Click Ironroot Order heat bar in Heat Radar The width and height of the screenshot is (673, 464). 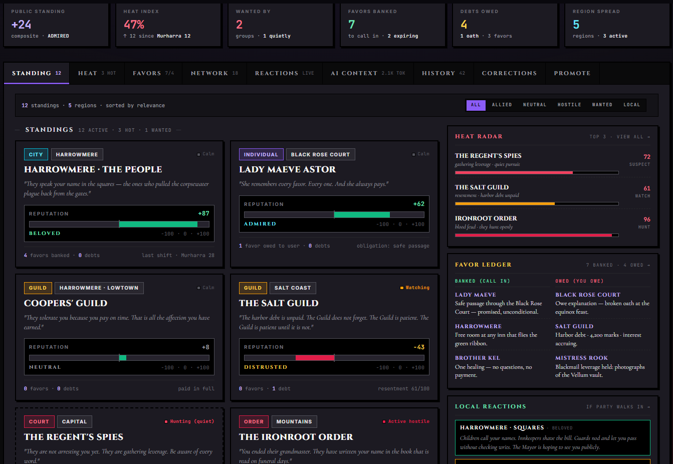[x=537, y=235]
